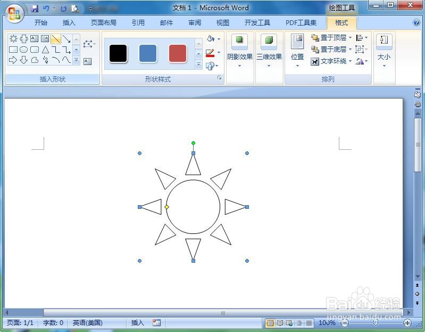
Task: Switch to Web Layout view
Action: [289, 323]
